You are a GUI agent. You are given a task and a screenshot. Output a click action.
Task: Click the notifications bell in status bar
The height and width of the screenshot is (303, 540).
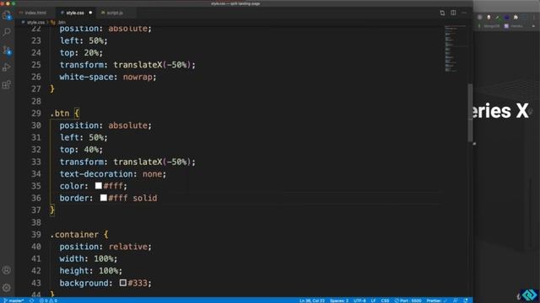coord(466,300)
